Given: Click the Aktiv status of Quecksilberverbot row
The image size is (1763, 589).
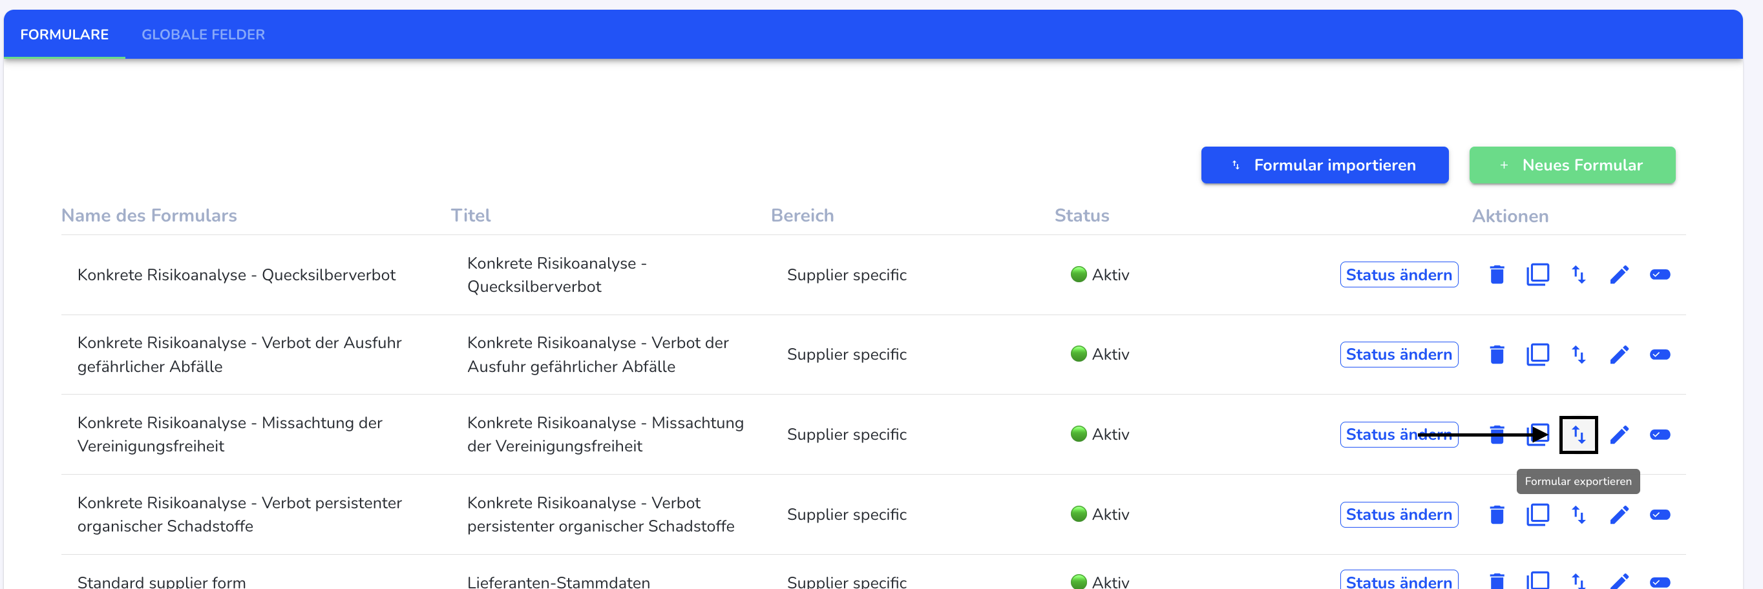Looking at the screenshot, I should point(1100,275).
